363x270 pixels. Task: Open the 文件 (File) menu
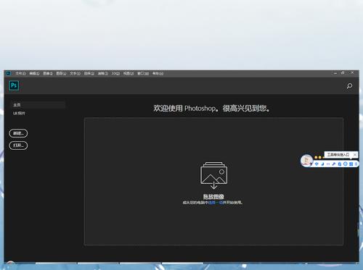point(20,73)
